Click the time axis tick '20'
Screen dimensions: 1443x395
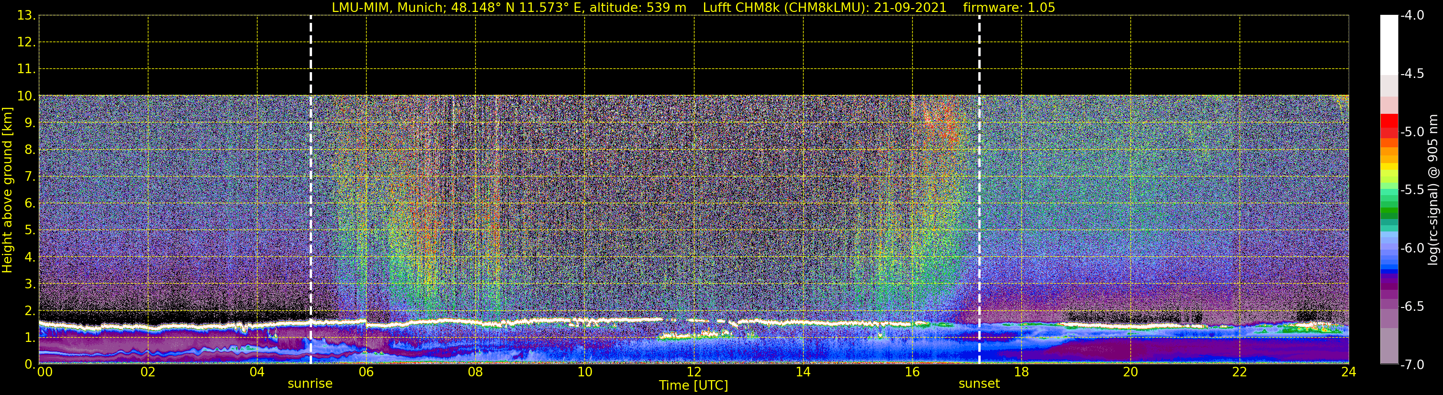pos(1131,372)
